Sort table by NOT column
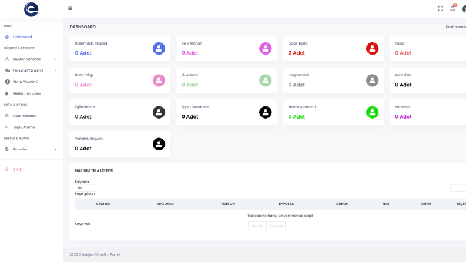The width and height of the screenshot is (466, 262). click(x=386, y=204)
